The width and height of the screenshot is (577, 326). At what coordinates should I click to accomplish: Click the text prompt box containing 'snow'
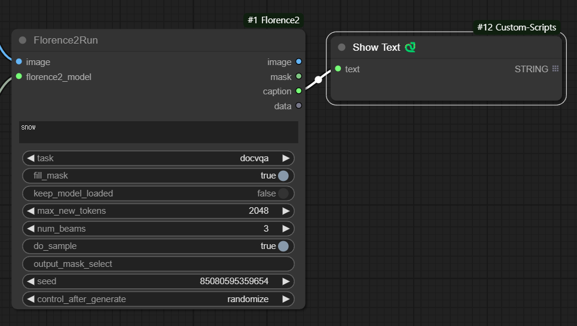click(158, 133)
